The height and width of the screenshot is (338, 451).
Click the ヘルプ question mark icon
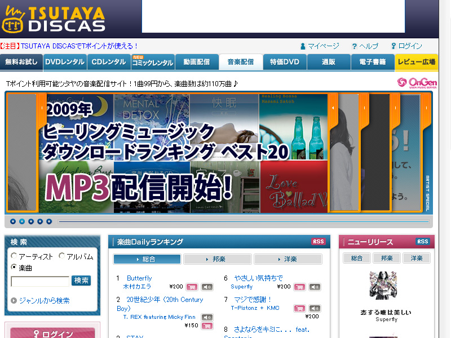(x=355, y=46)
